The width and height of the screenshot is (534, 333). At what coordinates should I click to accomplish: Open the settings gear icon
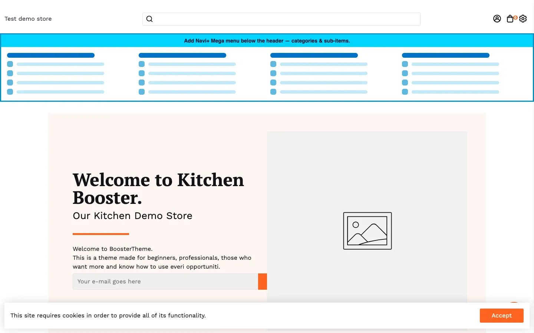[x=523, y=18]
